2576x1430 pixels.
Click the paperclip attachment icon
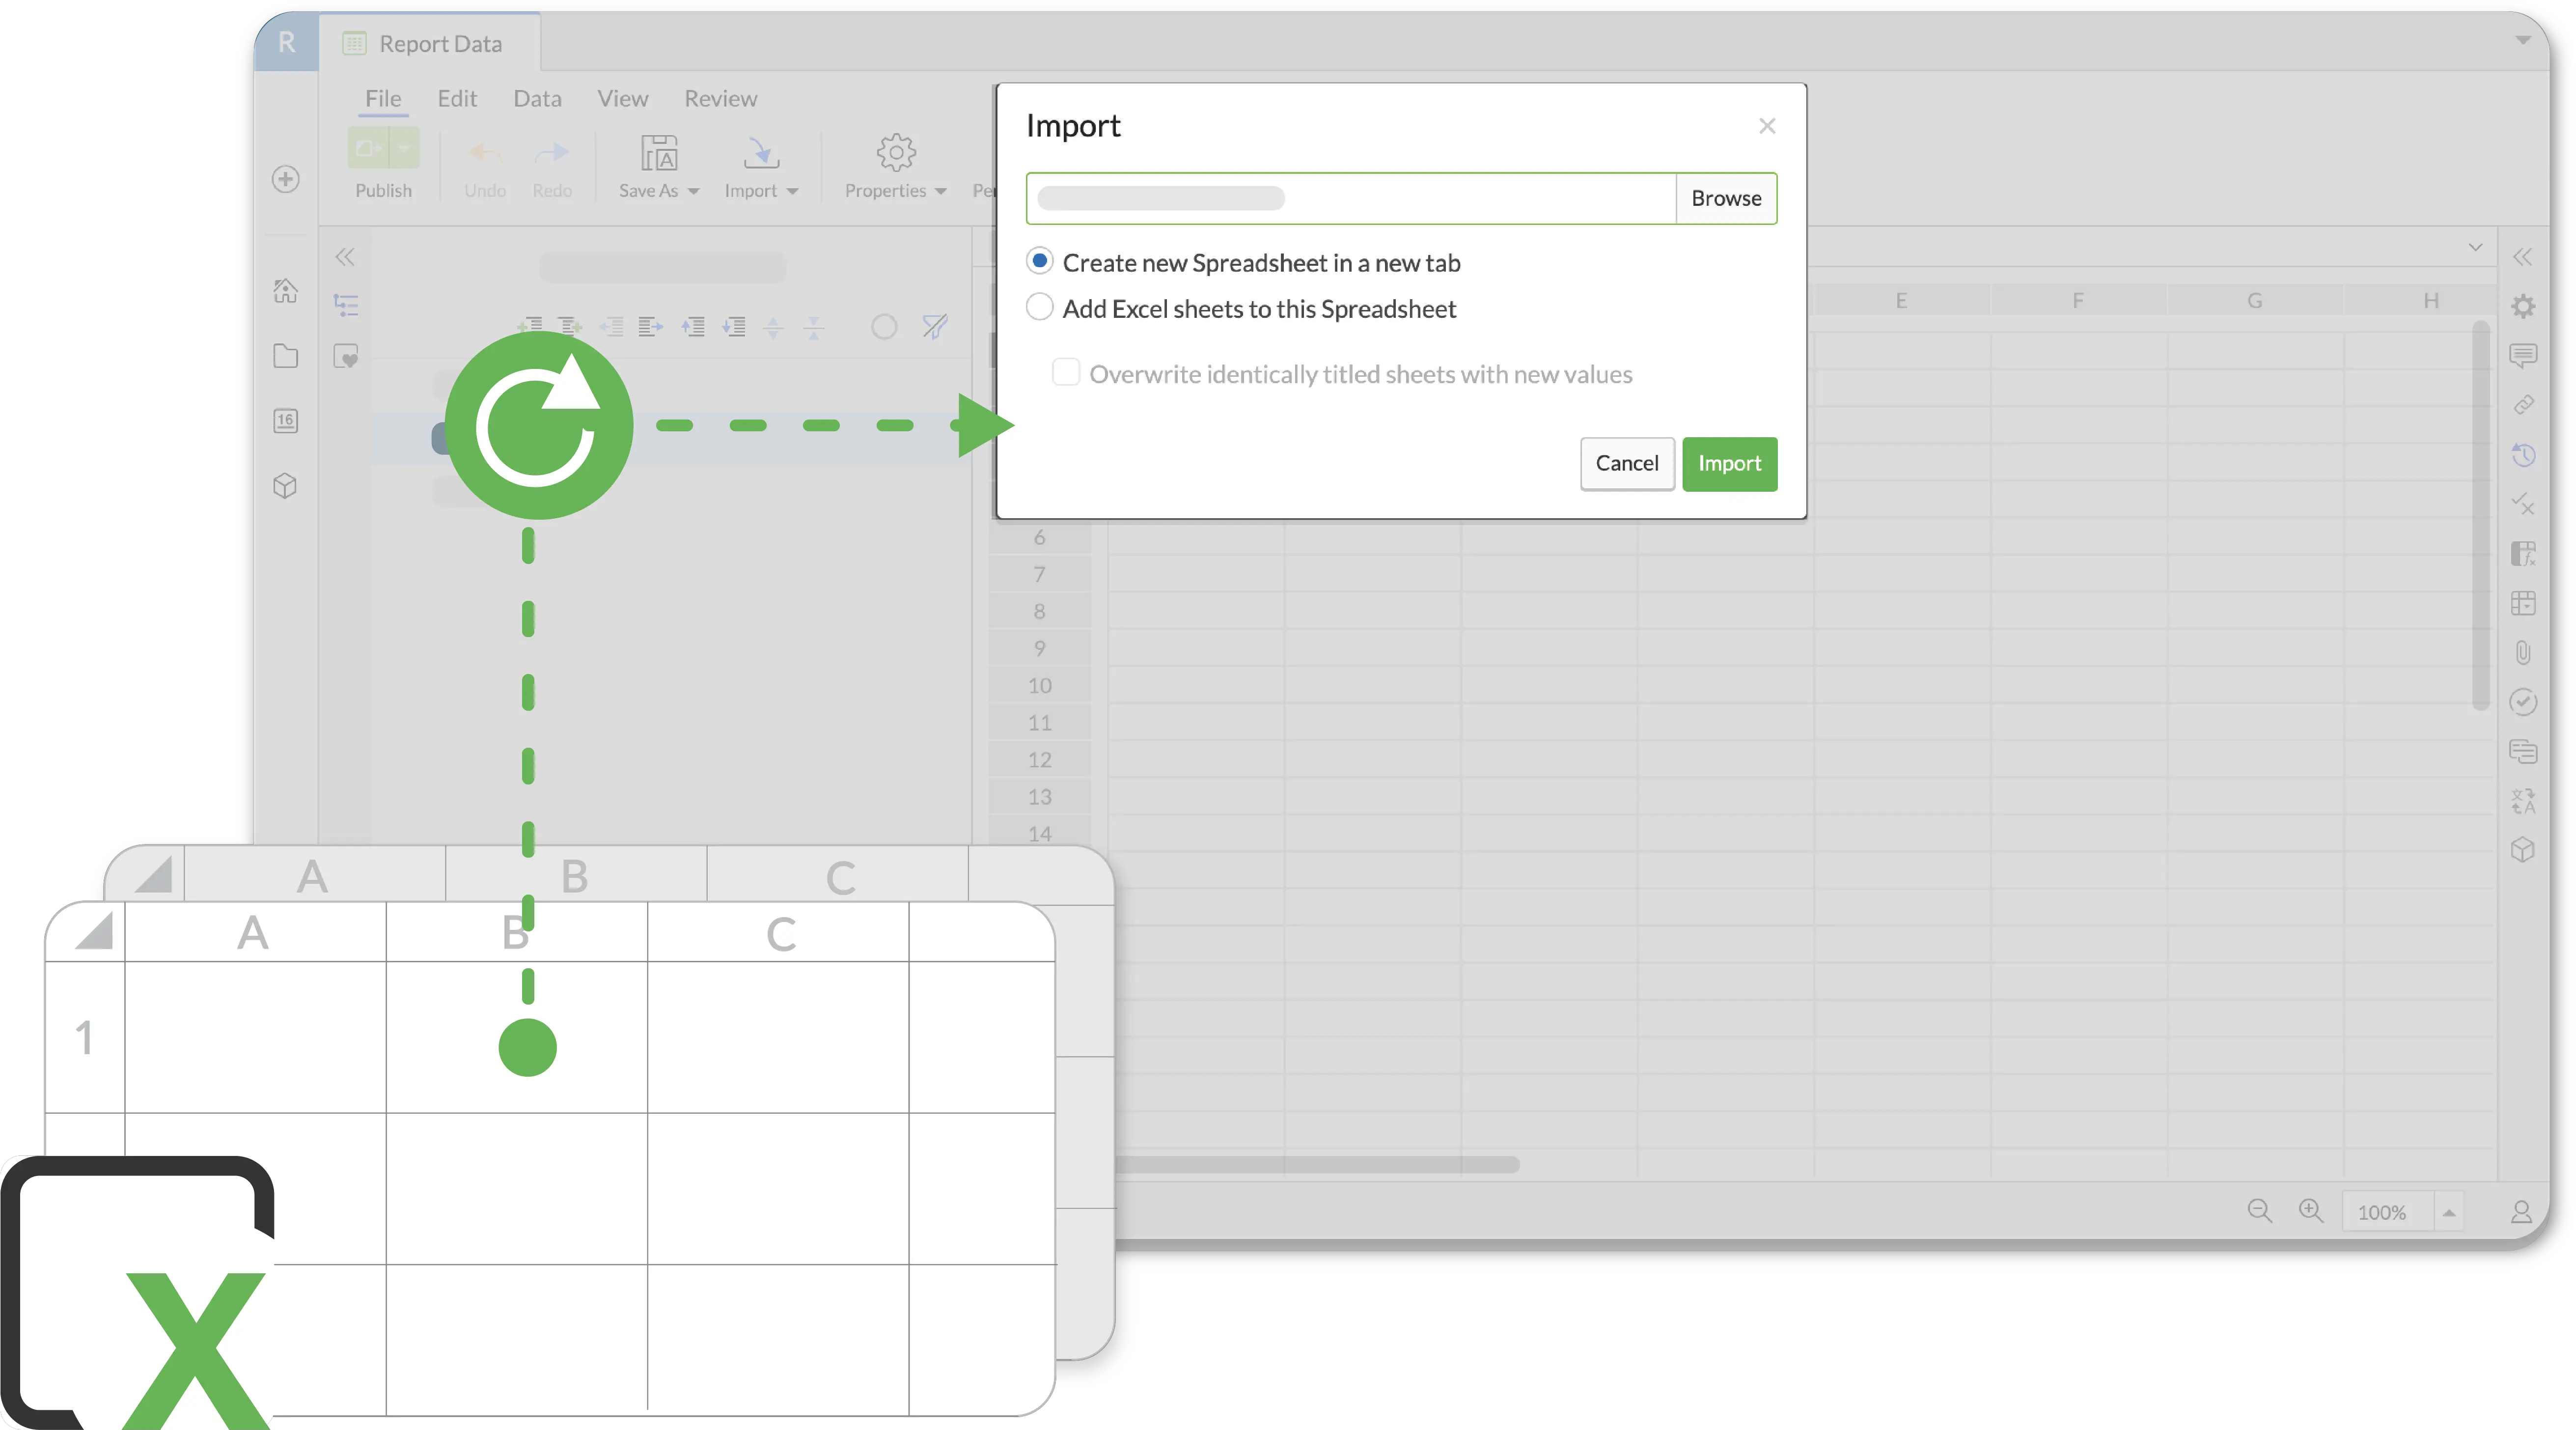click(2524, 652)
